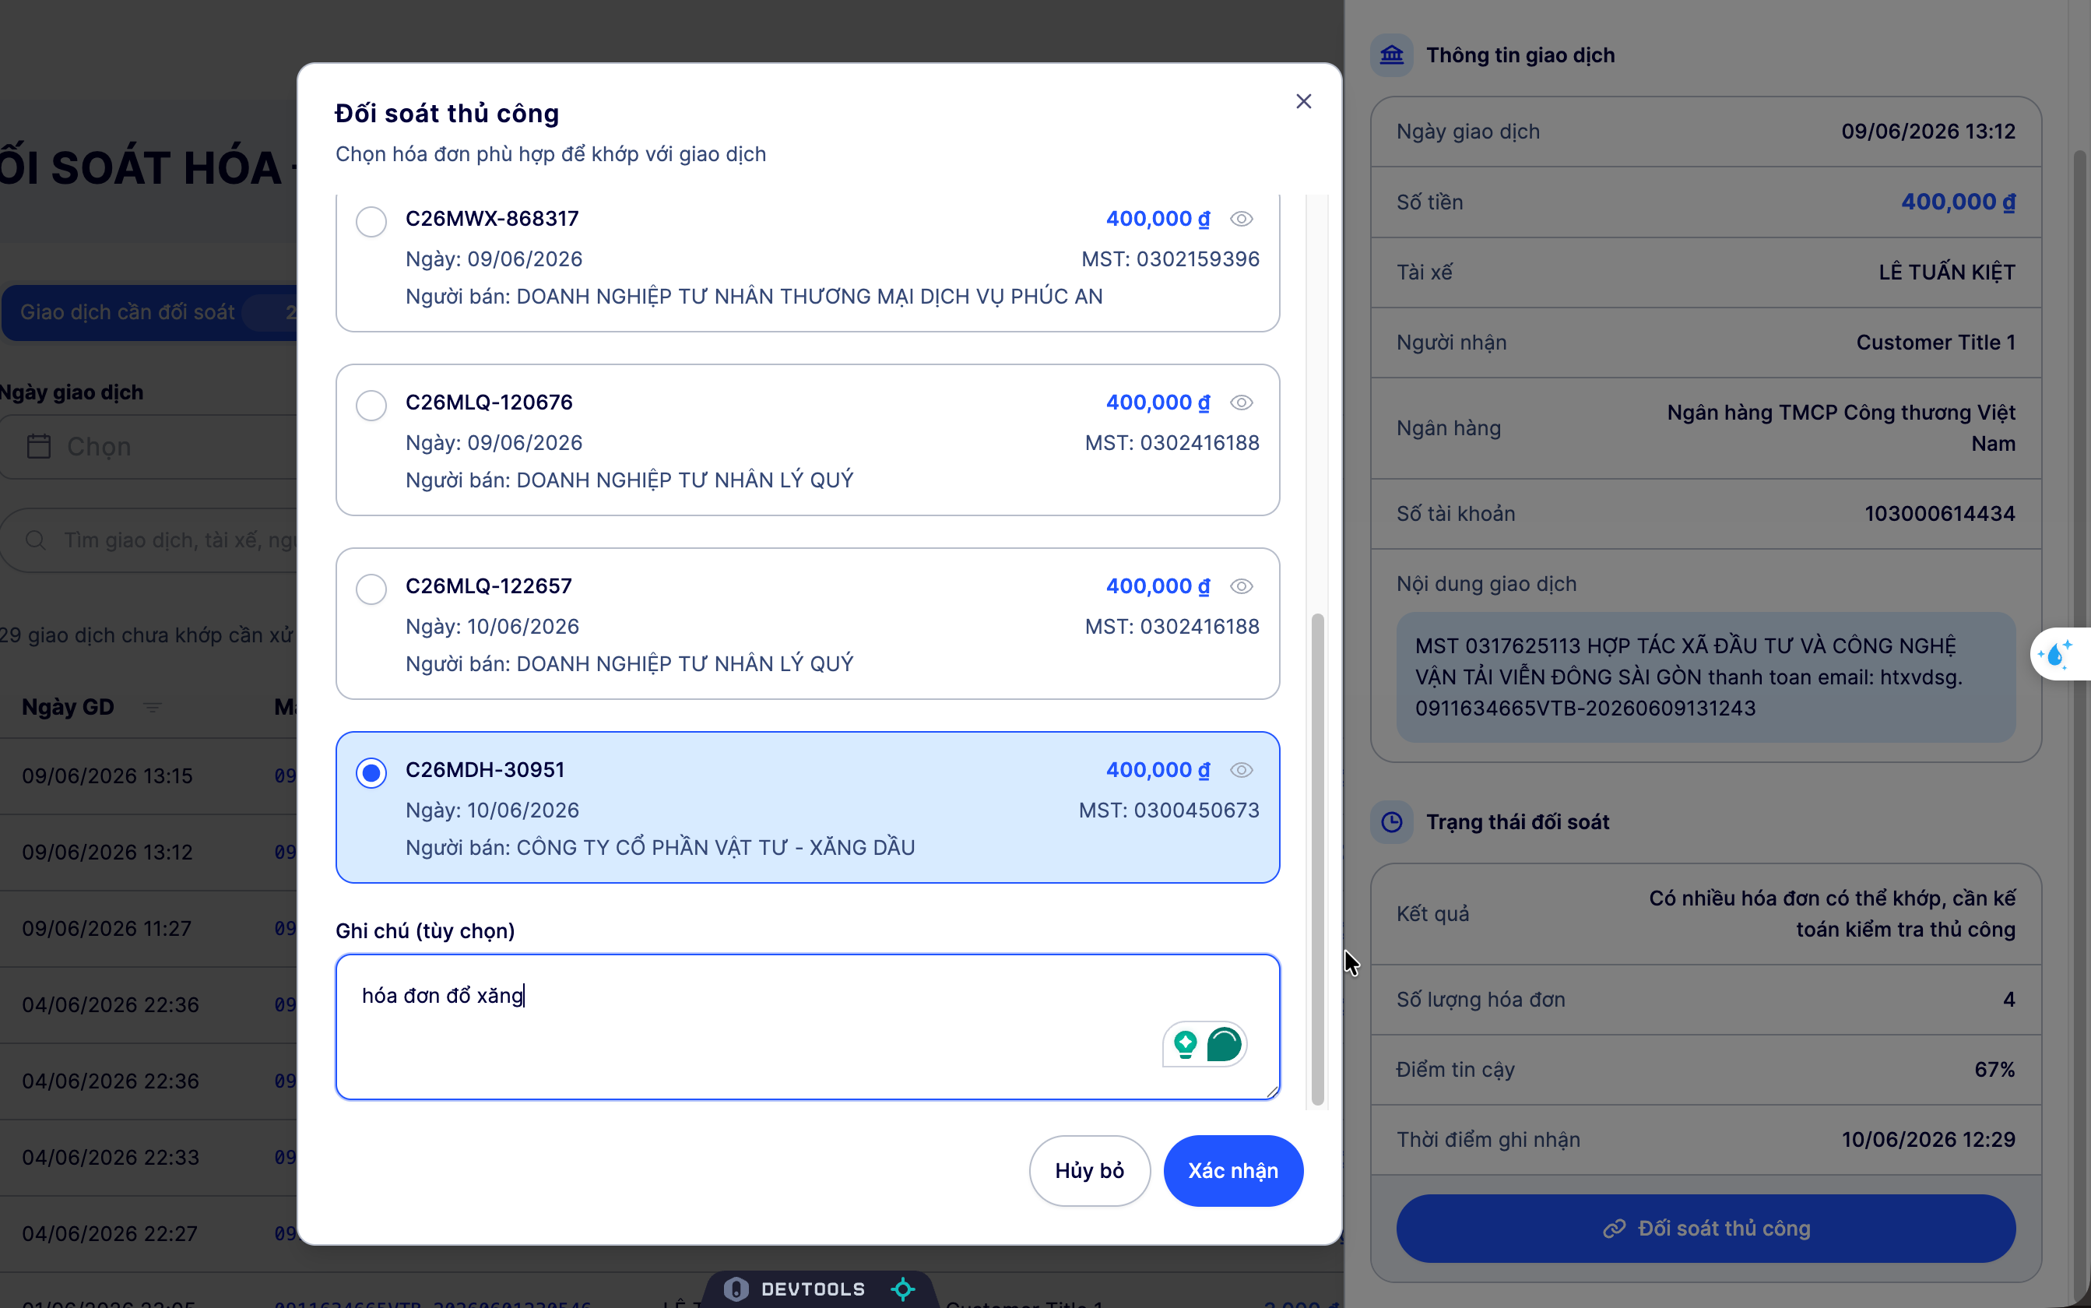Viewport: 2091px width, 1308px height.
Task: Click the modal's vertical scrollbar
Action: pyautogui.click(x=1317, y=859)
